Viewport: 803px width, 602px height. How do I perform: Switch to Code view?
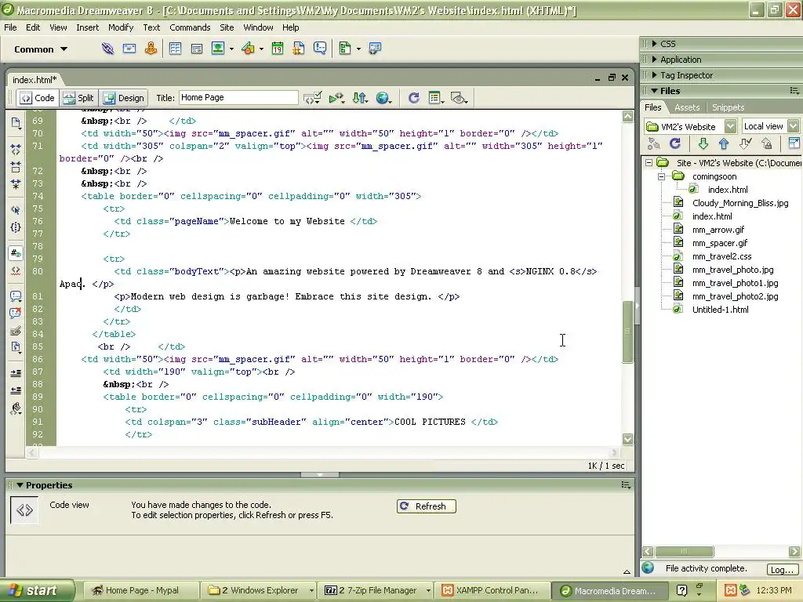(38, 98)
